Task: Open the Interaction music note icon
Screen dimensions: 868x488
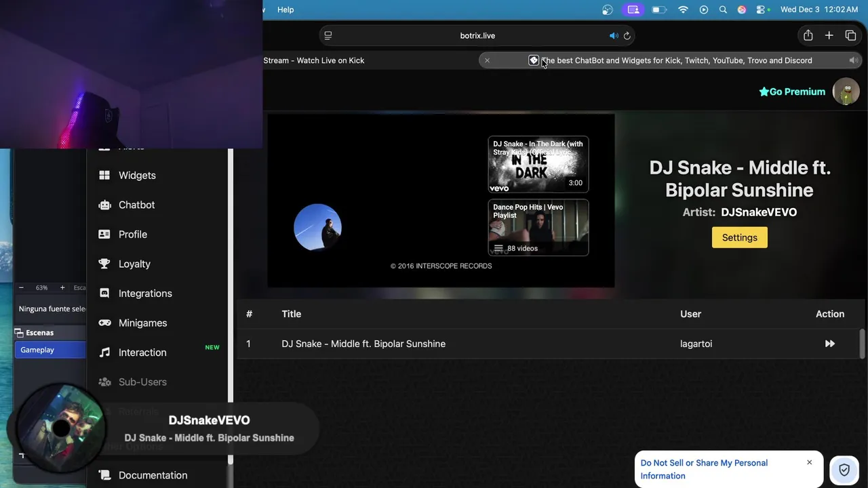Action: point(104,352)
